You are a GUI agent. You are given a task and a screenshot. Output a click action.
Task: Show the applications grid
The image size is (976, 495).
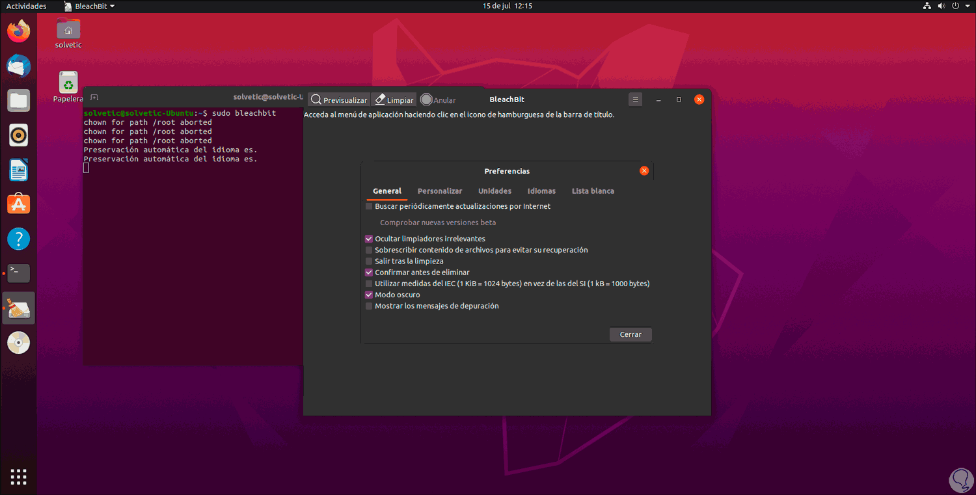point(19,477)
